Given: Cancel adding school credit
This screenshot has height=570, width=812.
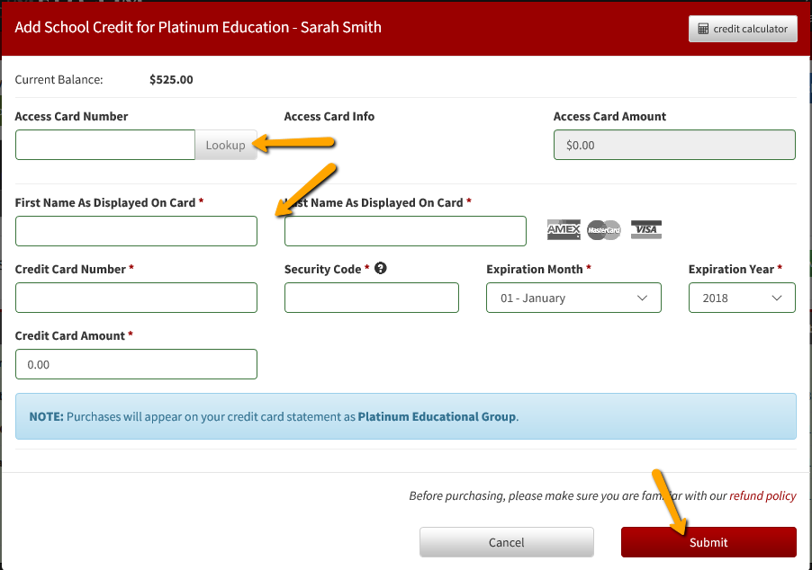Looking at the screenshot, I should pyautogui.click(x=506, y=542).
